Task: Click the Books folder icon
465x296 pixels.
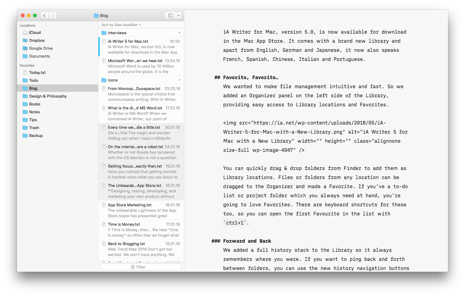Action: click(x=25, y=104)
